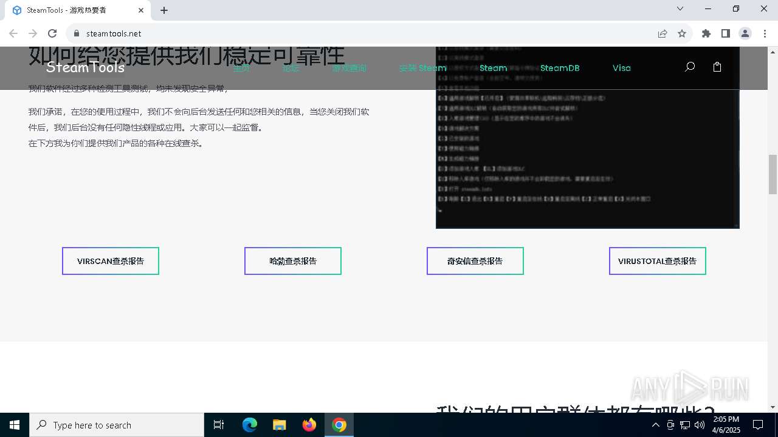778x437 pixels.
Task: Open Chrome three-dot menu
Action: pos(765,33)
